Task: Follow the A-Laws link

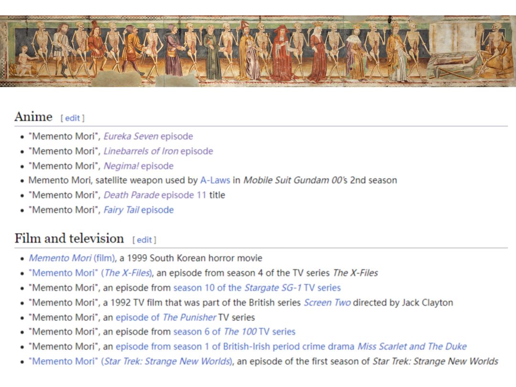Action: [x=215, y=180]
